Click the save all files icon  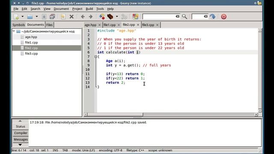(52, 17)
